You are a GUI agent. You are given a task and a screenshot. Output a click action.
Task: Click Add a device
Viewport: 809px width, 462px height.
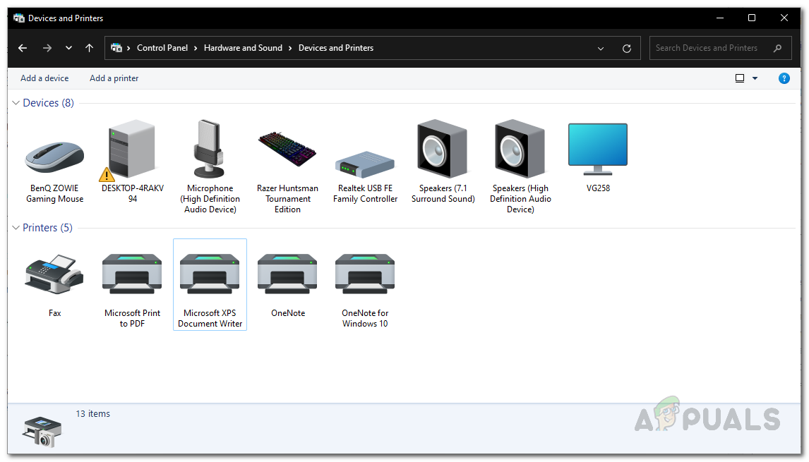44,78
